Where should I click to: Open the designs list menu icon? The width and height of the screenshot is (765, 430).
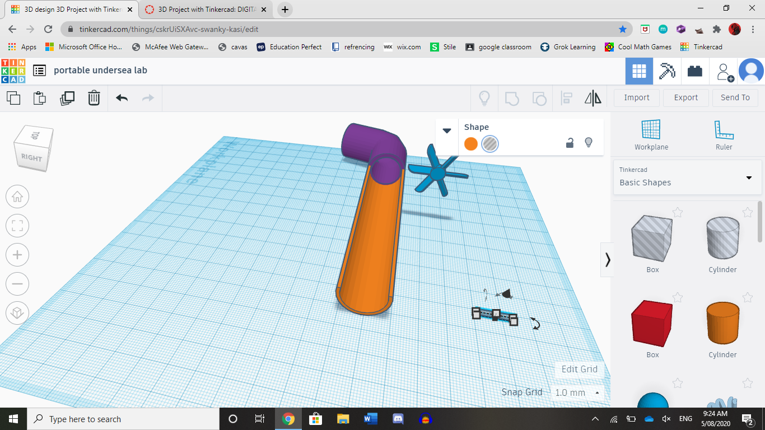pyautogui.click(x=39, y=71)
